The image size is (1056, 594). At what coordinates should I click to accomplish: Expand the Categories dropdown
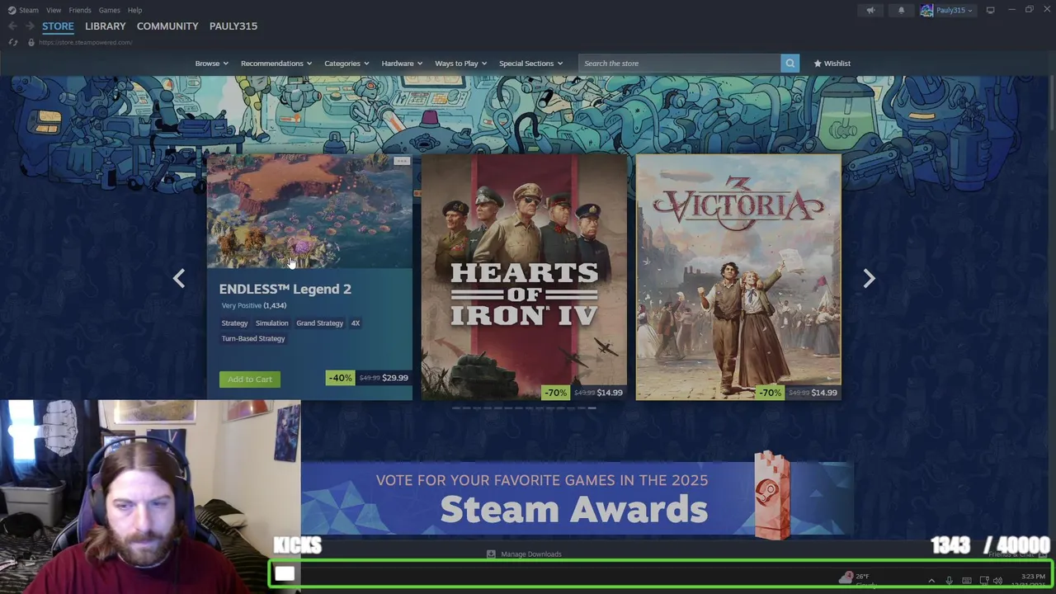346,64
